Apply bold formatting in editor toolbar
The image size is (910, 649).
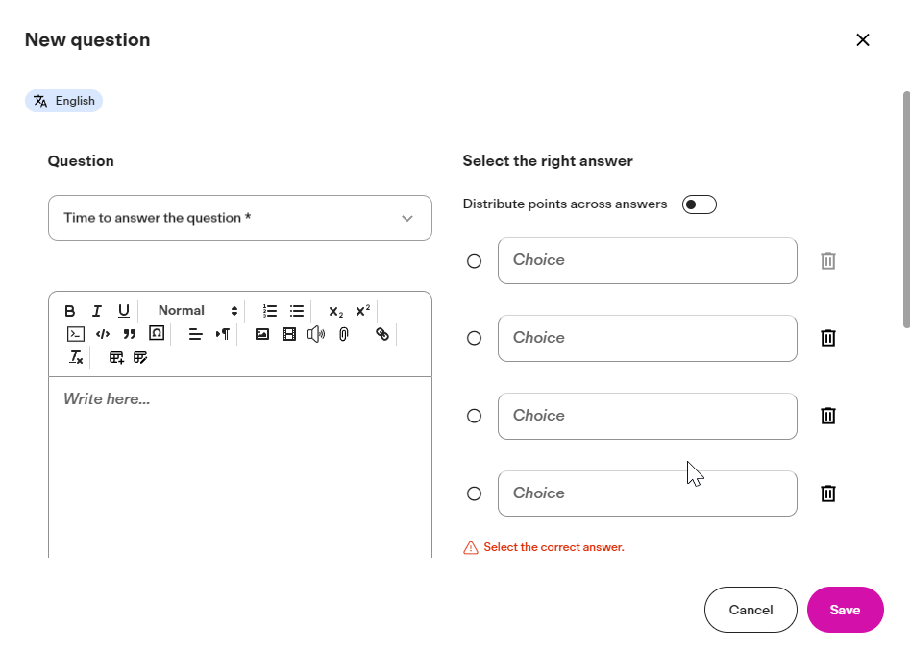click(x=69, y=311)
